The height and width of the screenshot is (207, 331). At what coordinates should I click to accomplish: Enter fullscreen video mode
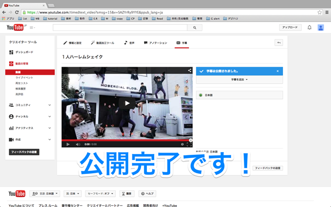[x=189, y=145]
